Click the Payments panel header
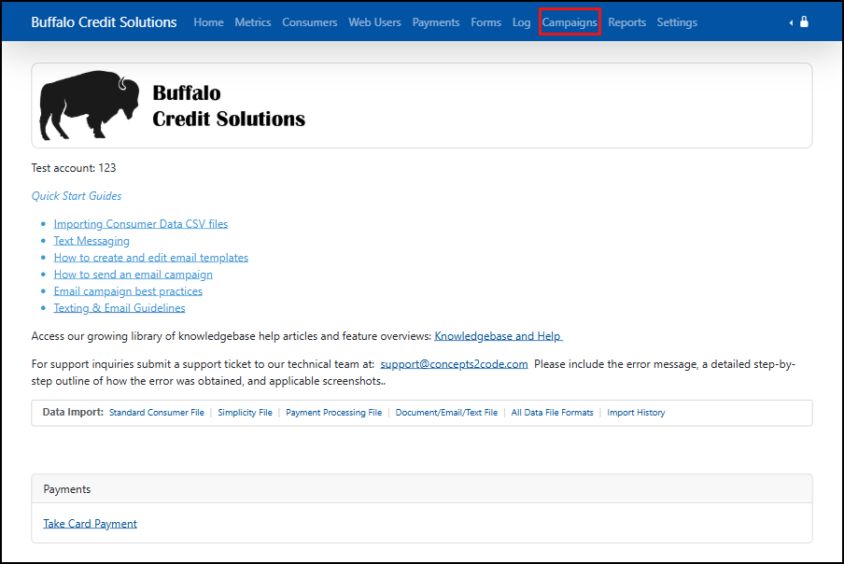This screenshot has height=564, width=844. point(422,488)
